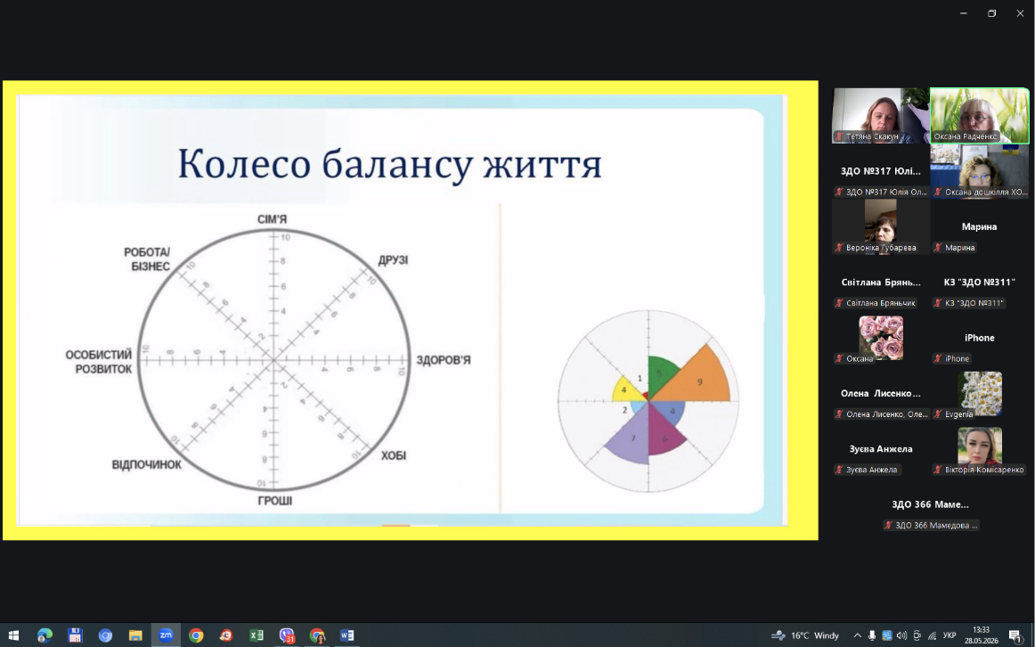Screen dimensions: 1035x647
Task: Click the yellow segment labeled 4
Action: pyautogui.click(x=623, y=390)
